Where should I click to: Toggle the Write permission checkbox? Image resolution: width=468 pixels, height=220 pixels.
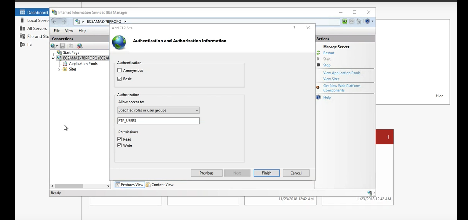coord(119,145)
